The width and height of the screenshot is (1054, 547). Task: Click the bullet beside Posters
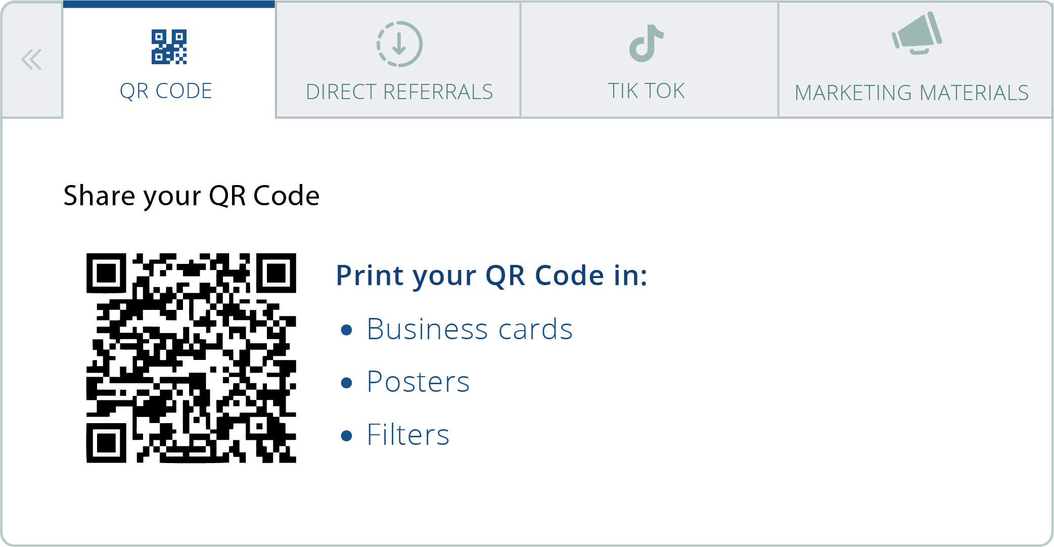click(346, 383)
